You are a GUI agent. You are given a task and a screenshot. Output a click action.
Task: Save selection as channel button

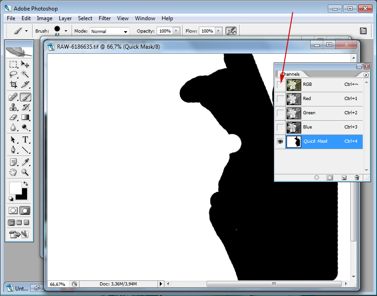tap(330, 178)
